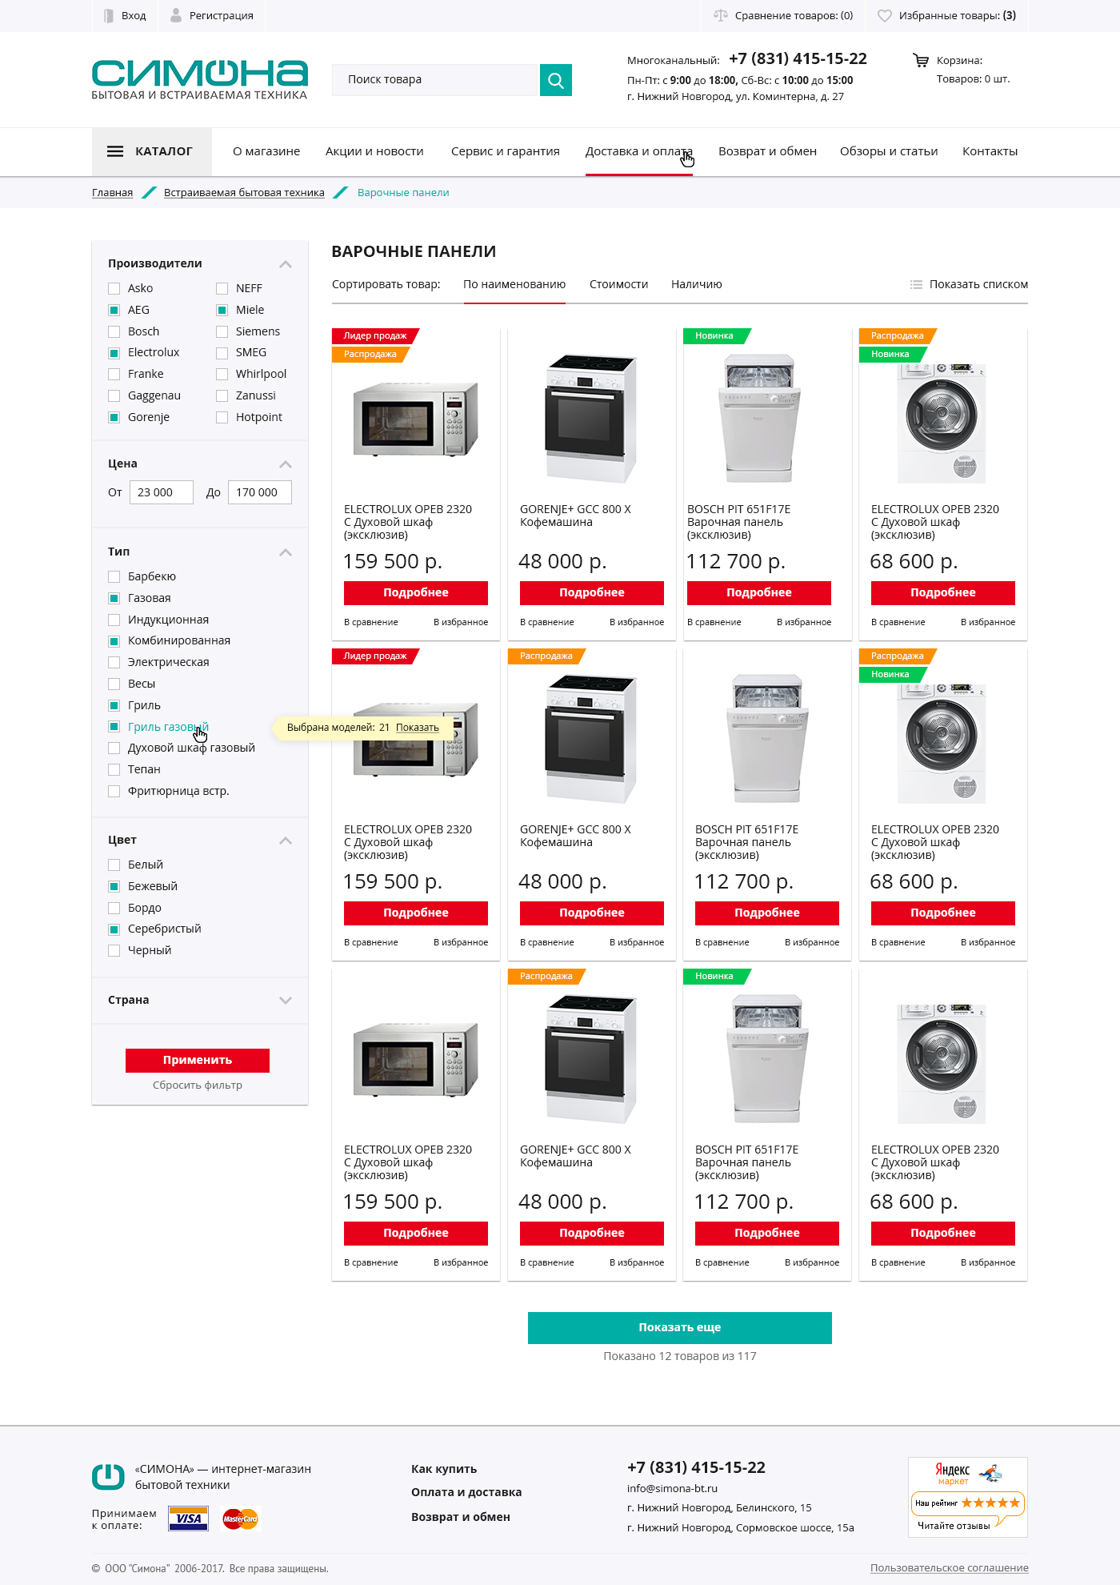Open Контакты menu item

pos(990,151)
